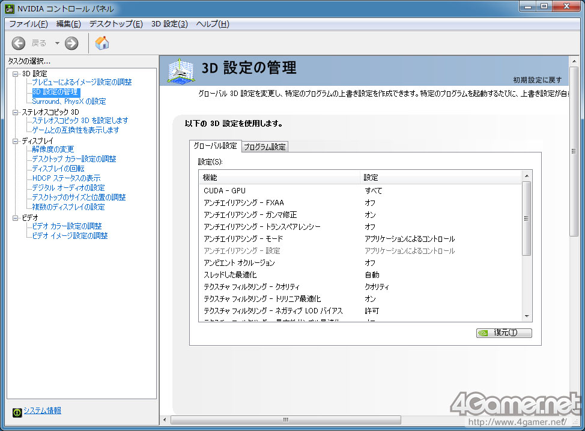Minimize the NVIDIA control panel window
585x431 pixels.
point(528,7)
